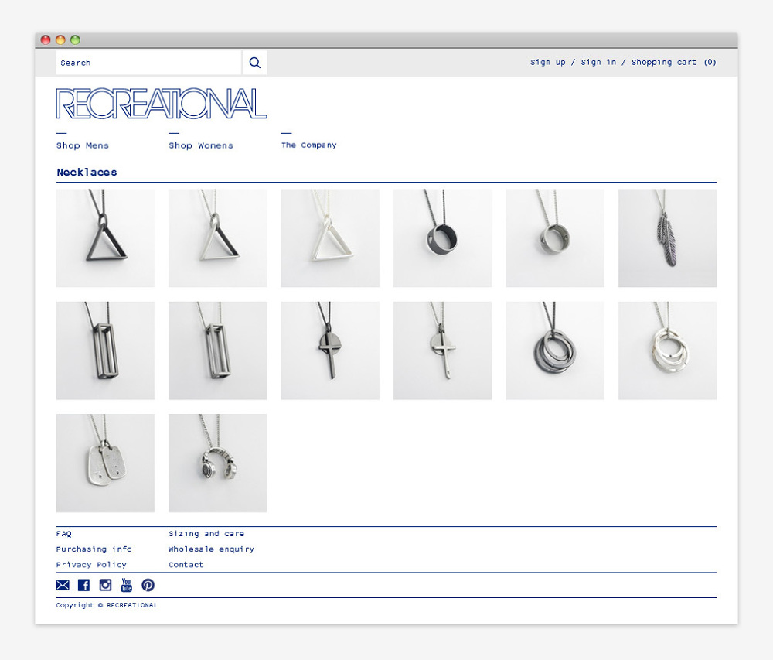Select the headphones pendant necklace thumbnail
Viewport: 773px width, 660px height.
[x=217, y=463]
